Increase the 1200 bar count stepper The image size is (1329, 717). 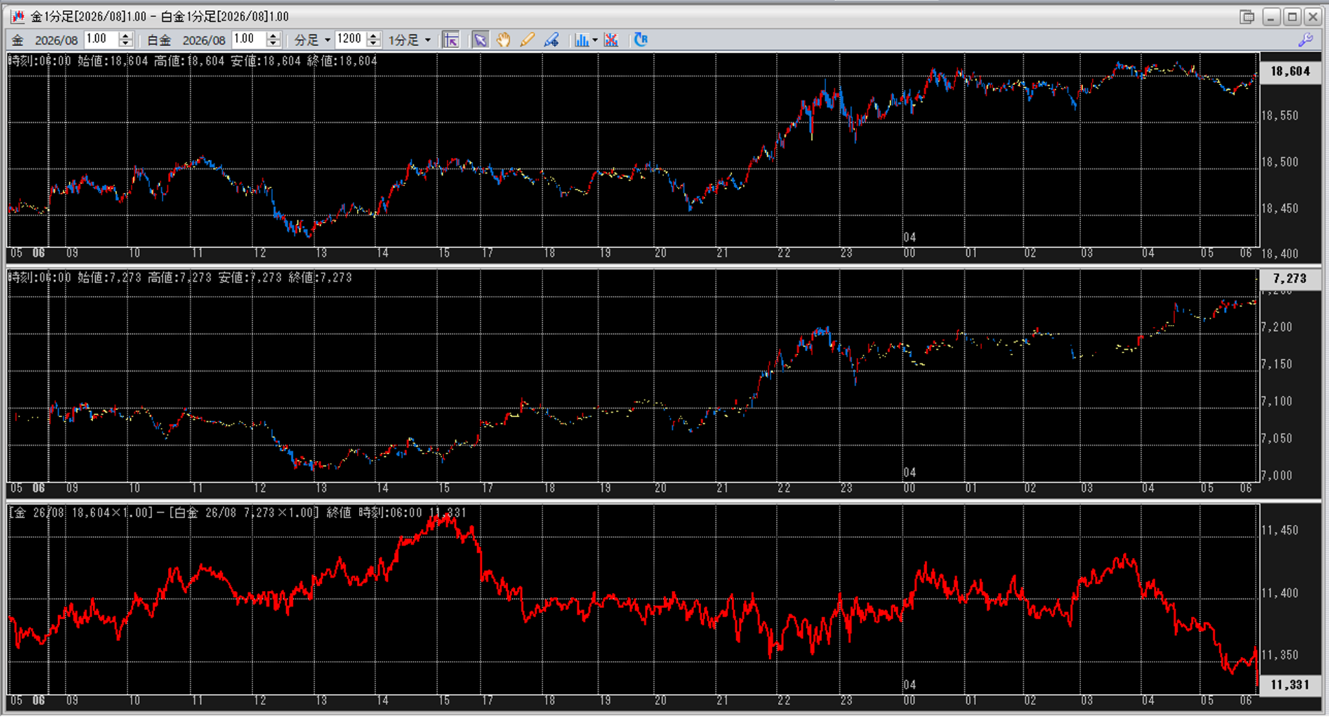click(x=373, y=36)
